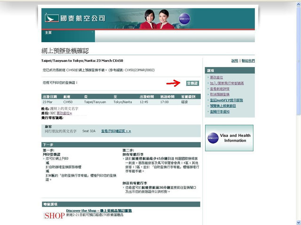Open 查看/列印確認頁 link beside Seat 32A
301x225 pixels.
pyautogui.click(x=116, y=131)
